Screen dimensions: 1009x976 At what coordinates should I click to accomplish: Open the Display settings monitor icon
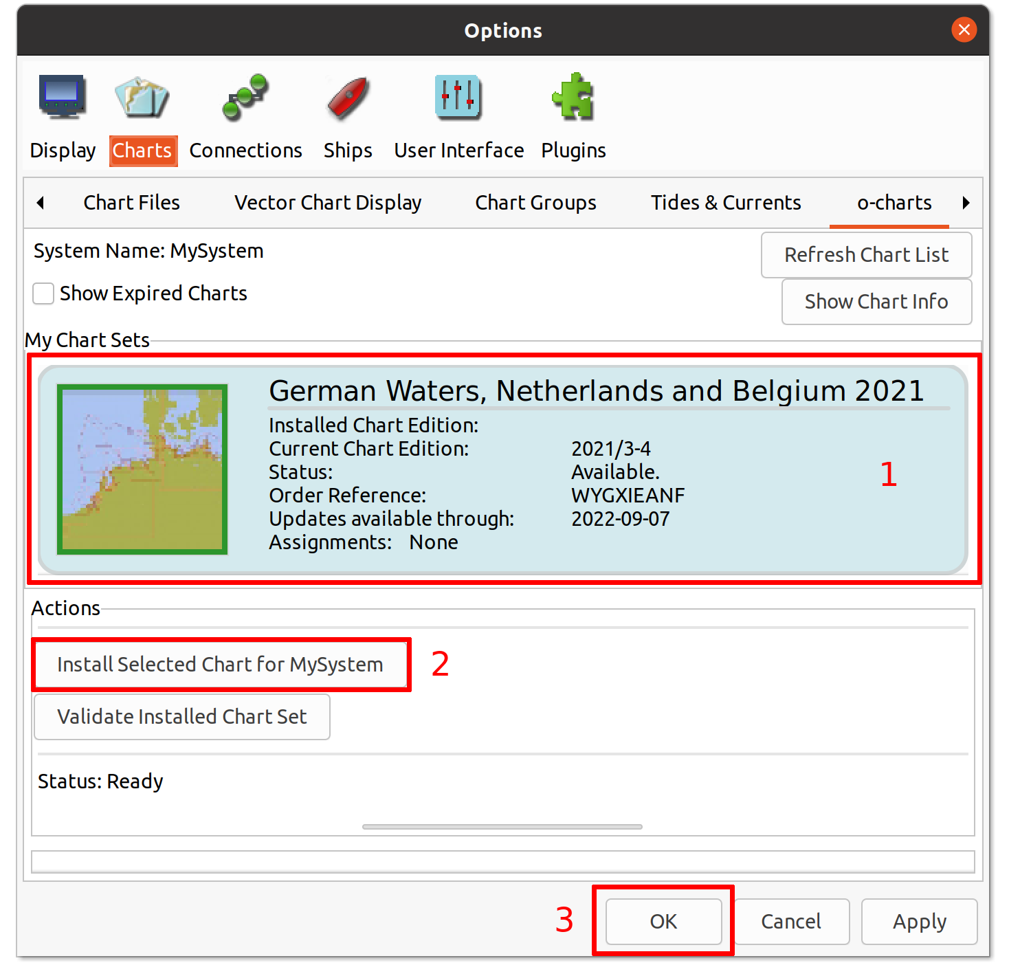[62, 97]
